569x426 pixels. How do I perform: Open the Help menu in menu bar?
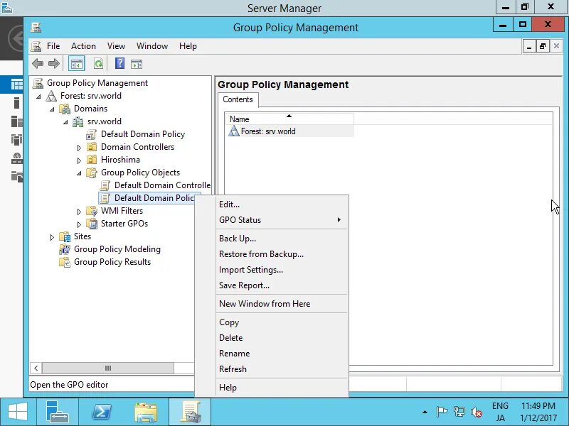pos(188,46)
